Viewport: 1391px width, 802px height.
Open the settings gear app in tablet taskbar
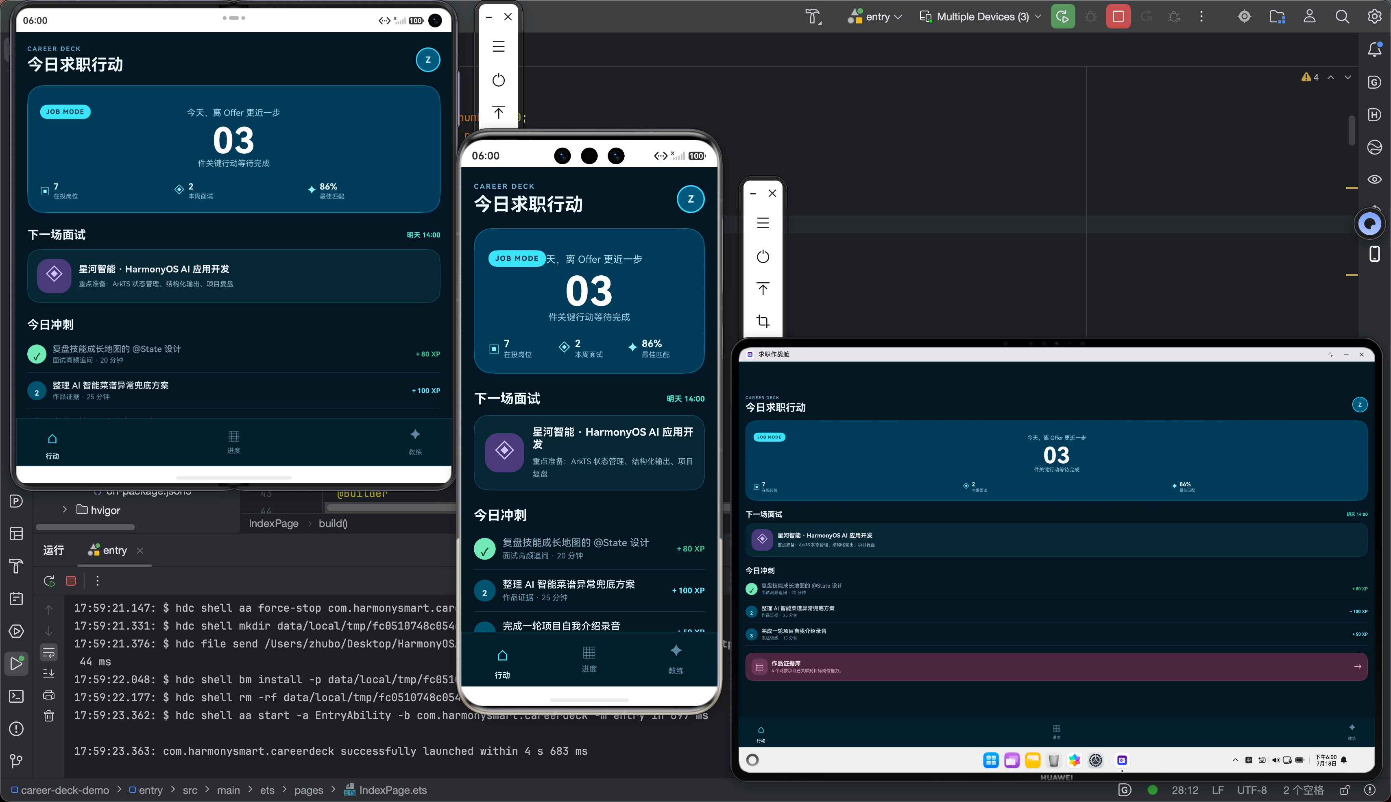(1096, 760)
